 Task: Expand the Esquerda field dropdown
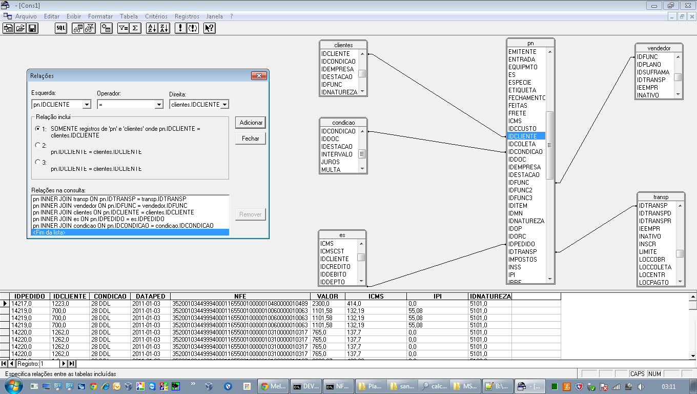click(87, 105)
